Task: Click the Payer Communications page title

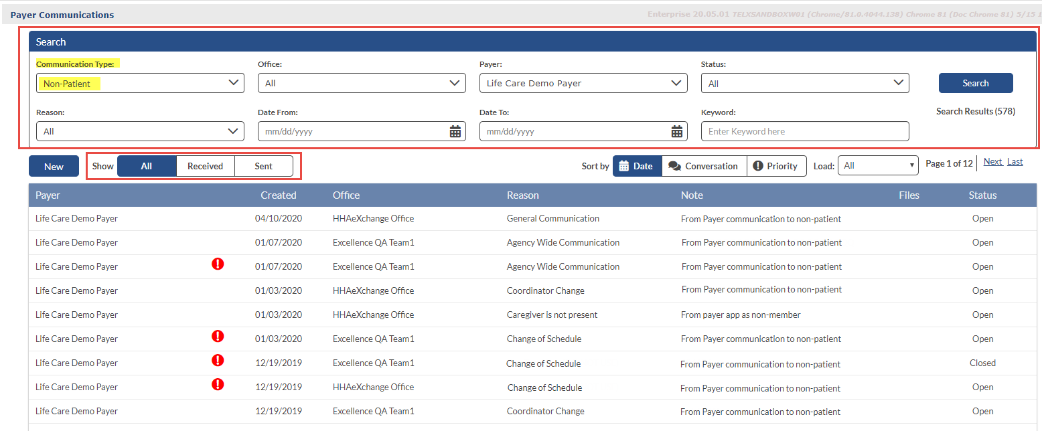Action: [x=62, y=15]
